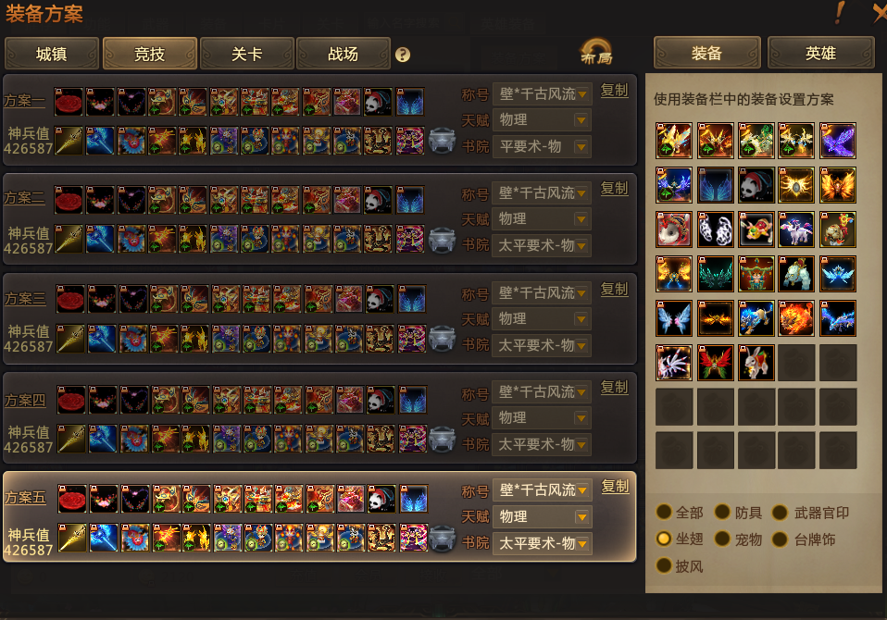Pick the white nine-tailed fox icon in the inventory
Viewport: 887px width, 620px height.
[x=674, y=362]
